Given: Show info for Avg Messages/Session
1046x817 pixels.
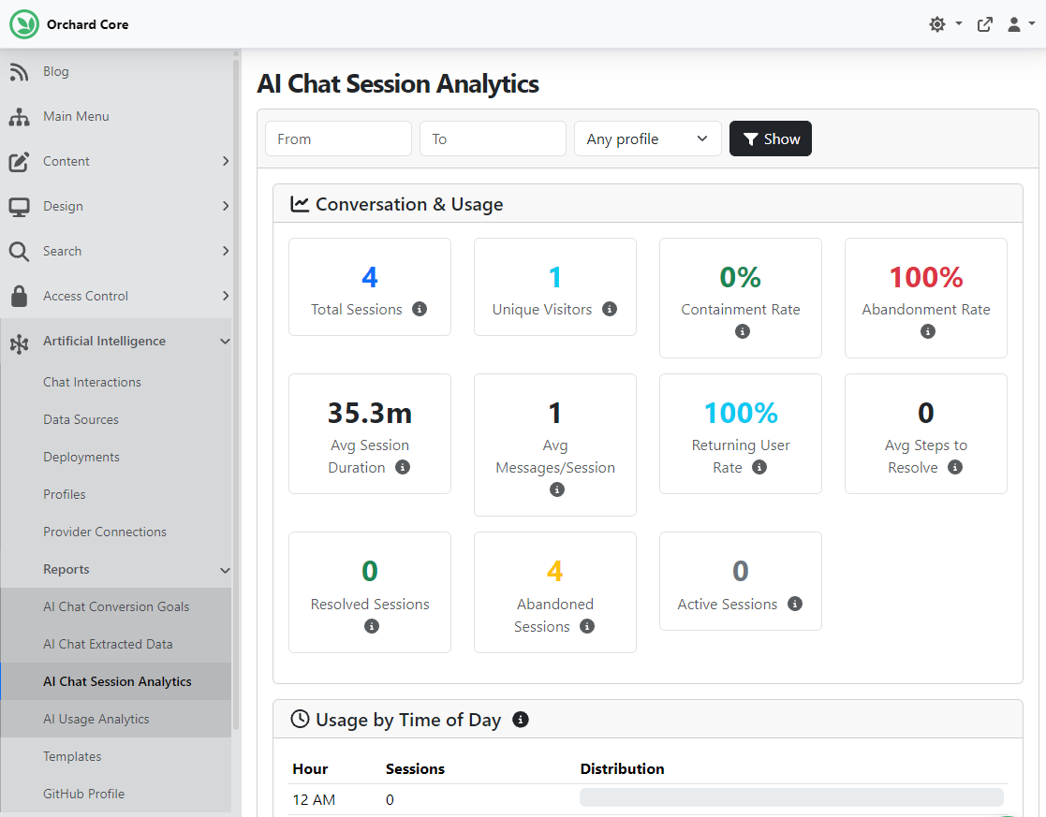Looking at the screenshot, I should pyautogui.click(x=557, y=489).
